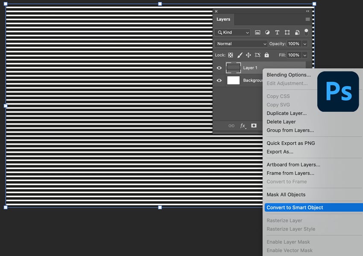Click the lock all padlock icon
Screen dimensions: 363x256
tap(267, 55)
